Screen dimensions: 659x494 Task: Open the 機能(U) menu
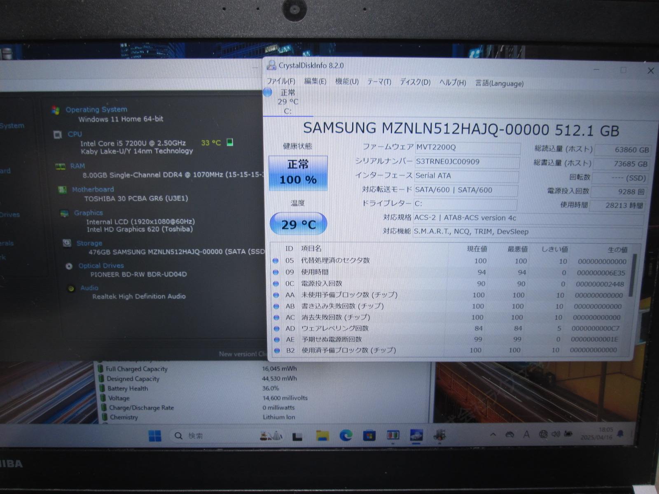pos(347,82)
